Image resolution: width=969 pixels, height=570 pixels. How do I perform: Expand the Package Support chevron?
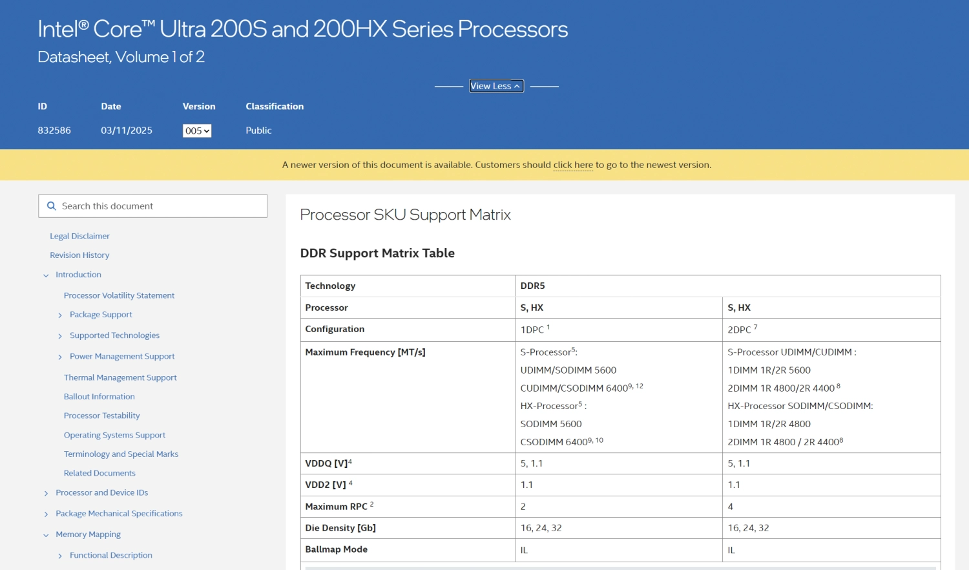60,315
